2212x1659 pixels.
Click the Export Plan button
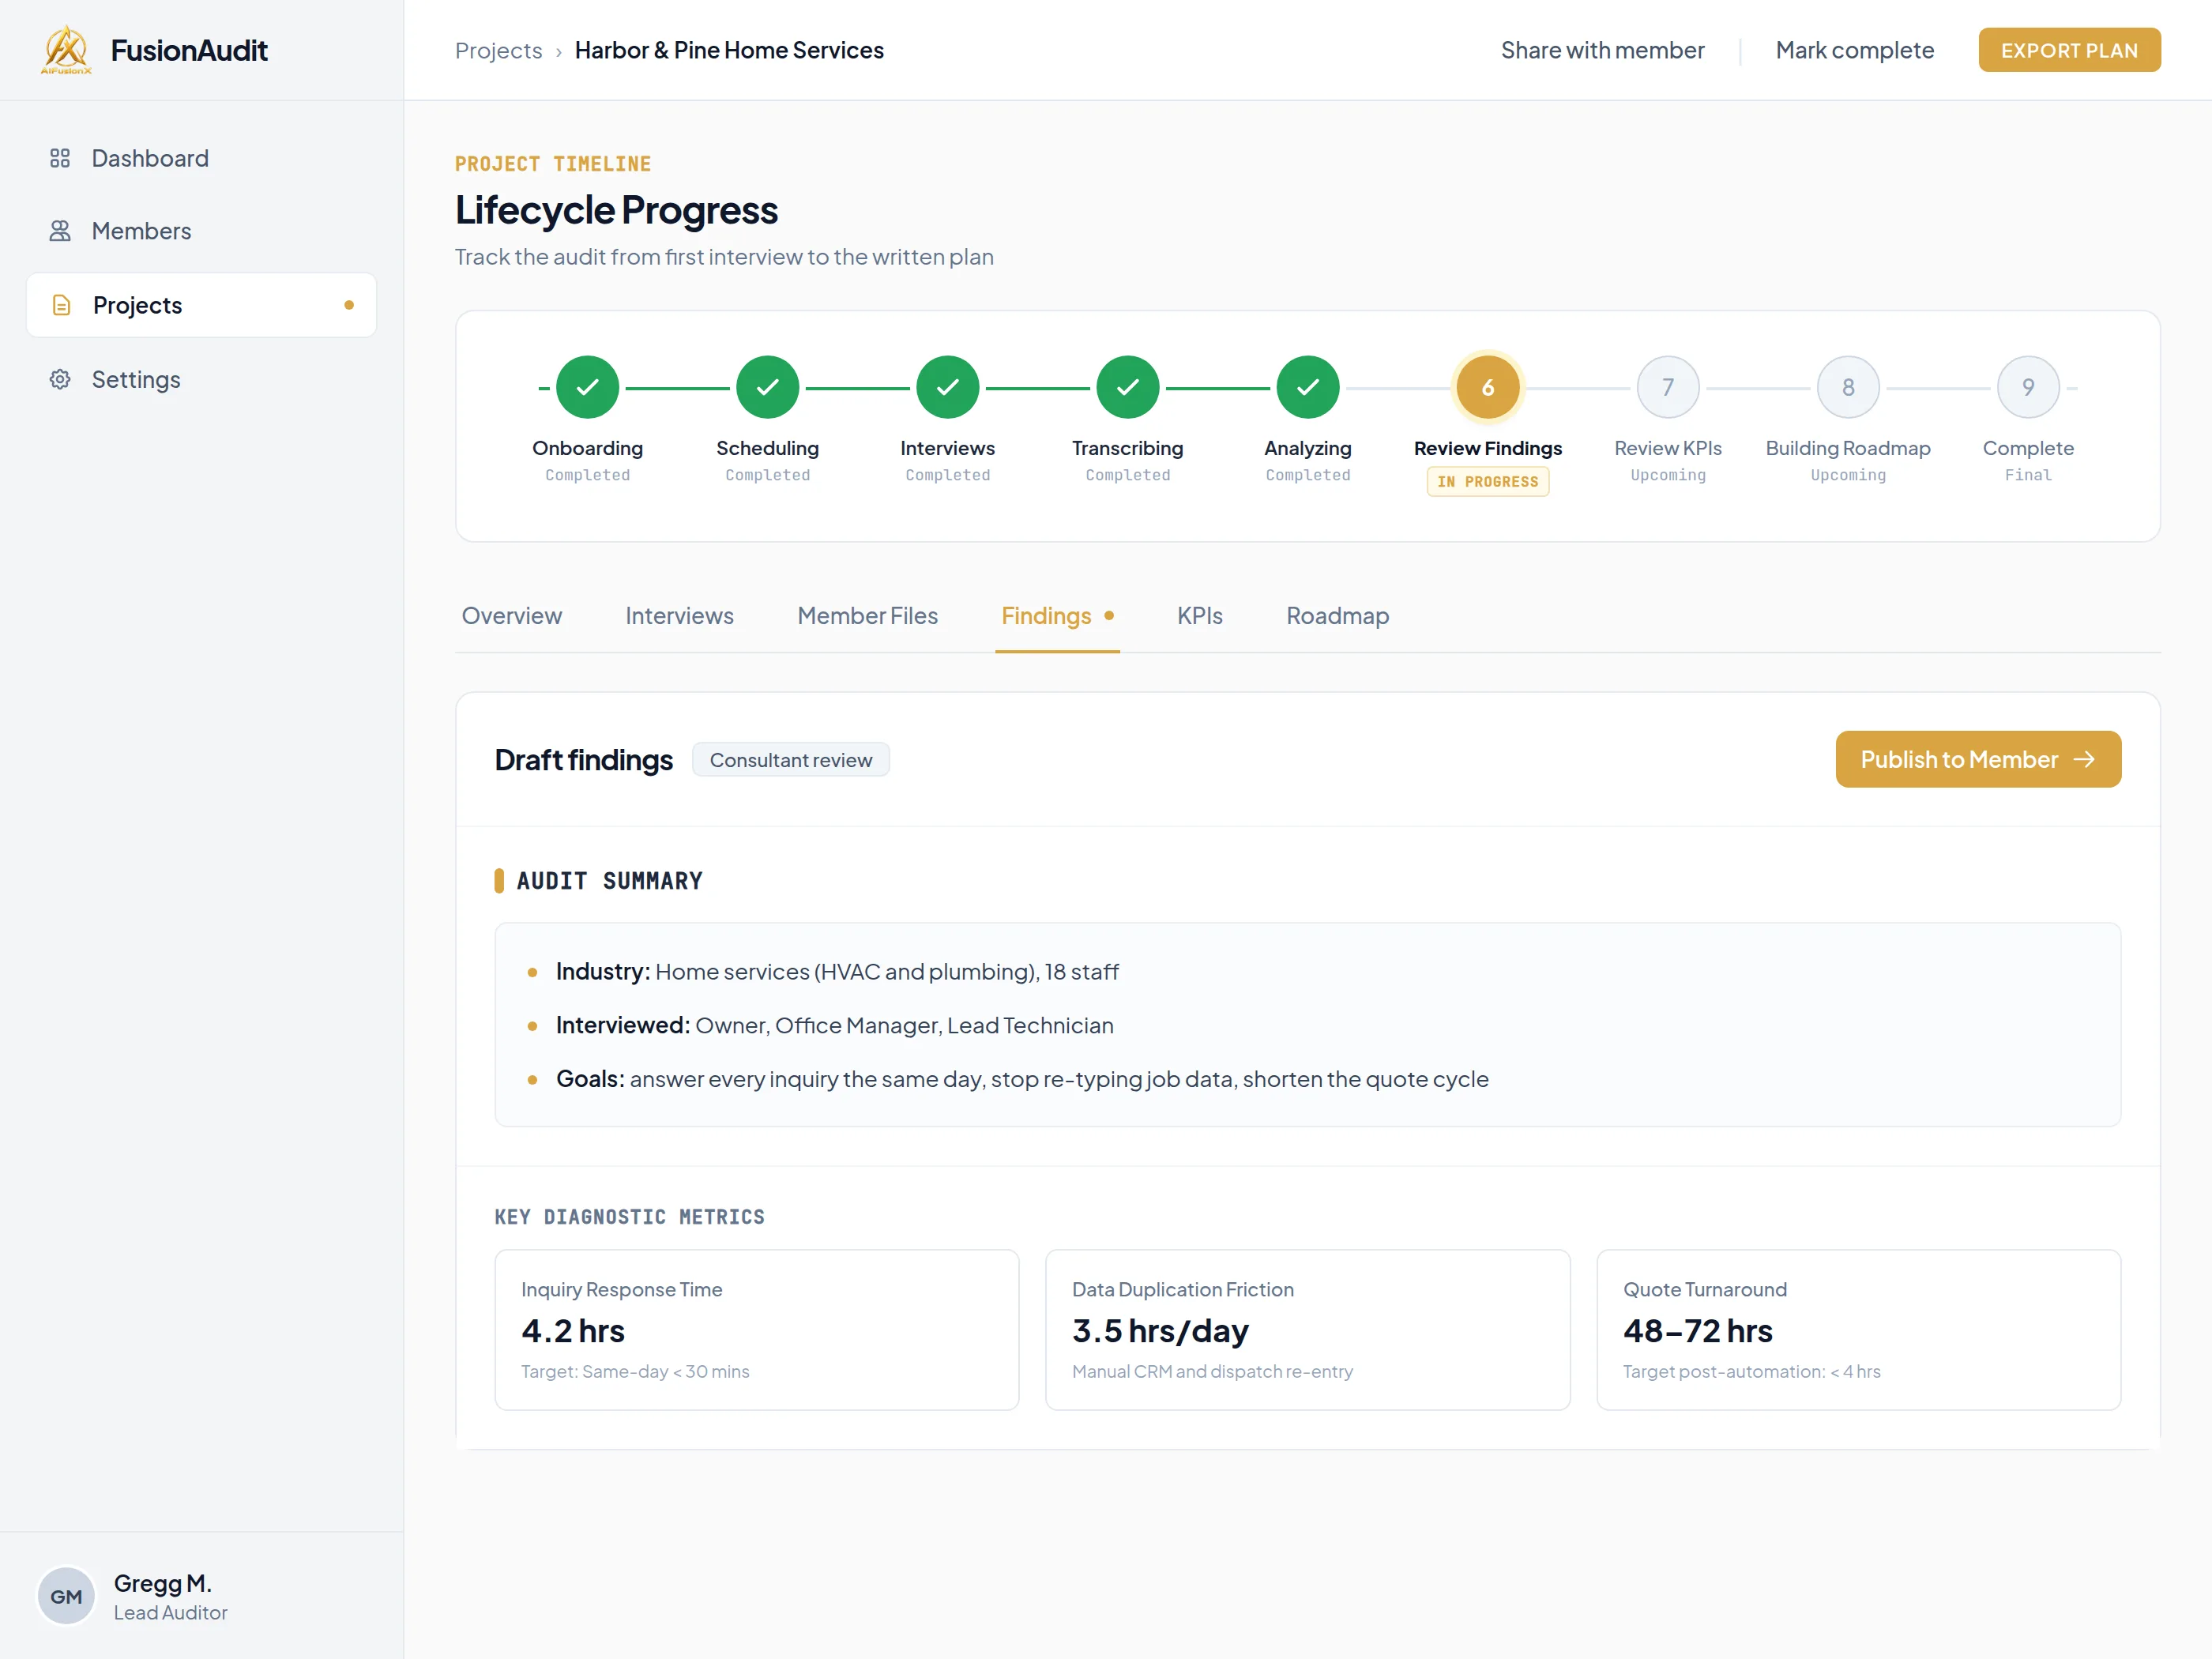click(2069, 50)
